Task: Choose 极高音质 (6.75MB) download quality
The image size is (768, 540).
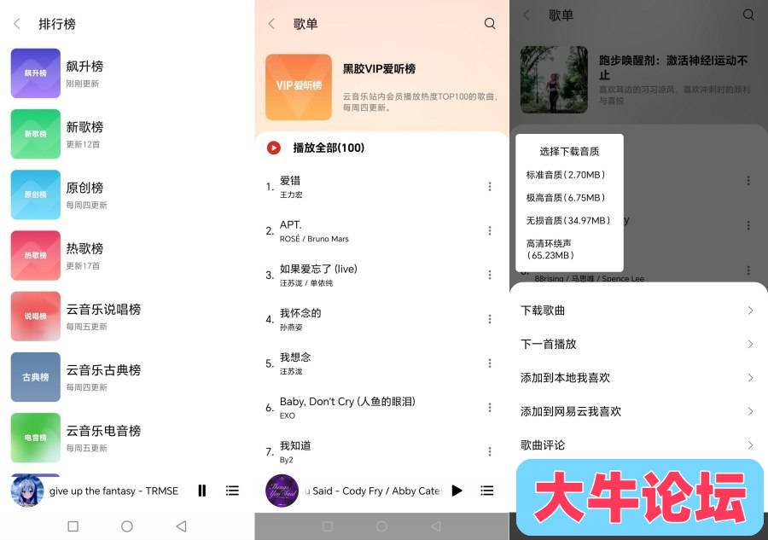Action: coord(566,198)
